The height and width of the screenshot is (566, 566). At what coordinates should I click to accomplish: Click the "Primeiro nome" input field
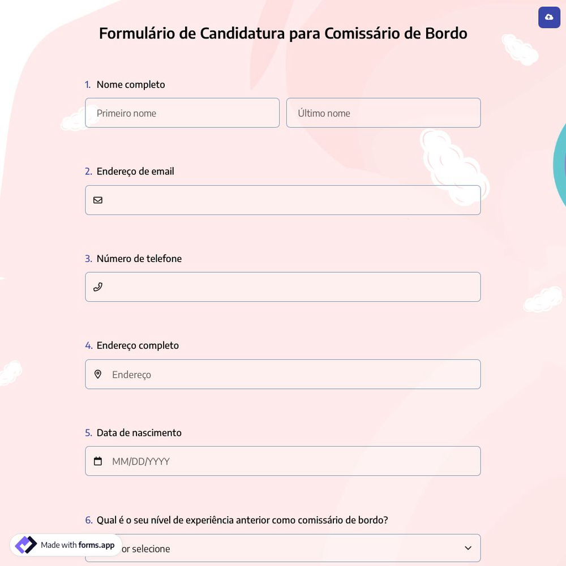182,113
